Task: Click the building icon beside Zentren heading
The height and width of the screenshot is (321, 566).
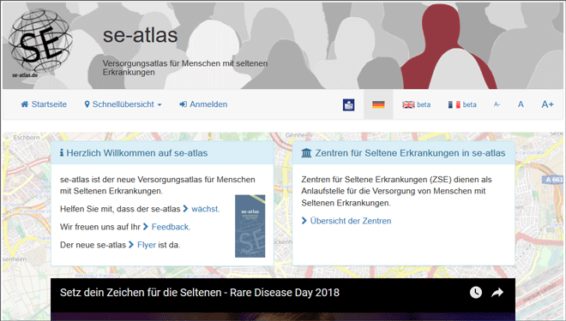Action: 306,152
